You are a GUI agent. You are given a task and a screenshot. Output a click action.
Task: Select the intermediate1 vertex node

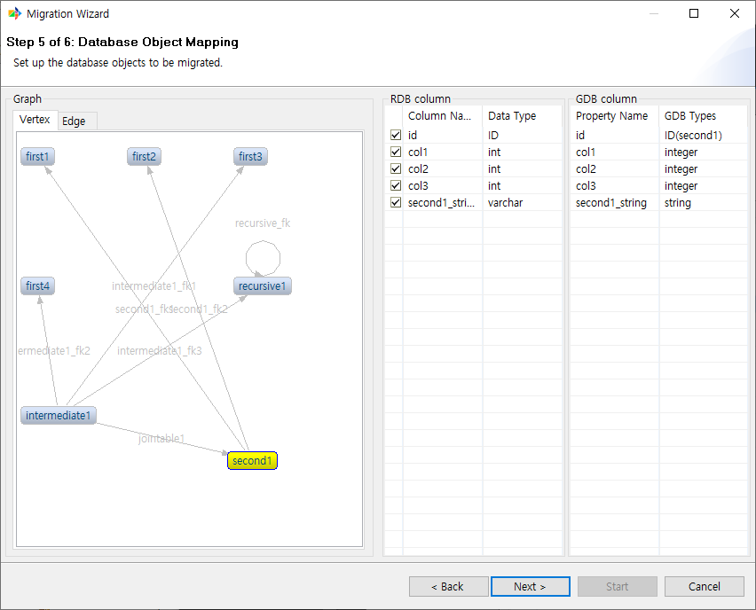pyautogui.click(x=58, y=415)
